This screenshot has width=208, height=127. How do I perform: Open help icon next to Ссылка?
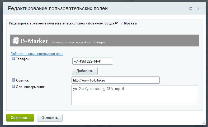click(x=13, y=80)
